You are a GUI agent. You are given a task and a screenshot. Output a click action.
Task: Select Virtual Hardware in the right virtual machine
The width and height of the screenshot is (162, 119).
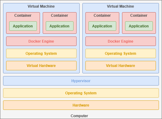point(121,65)
